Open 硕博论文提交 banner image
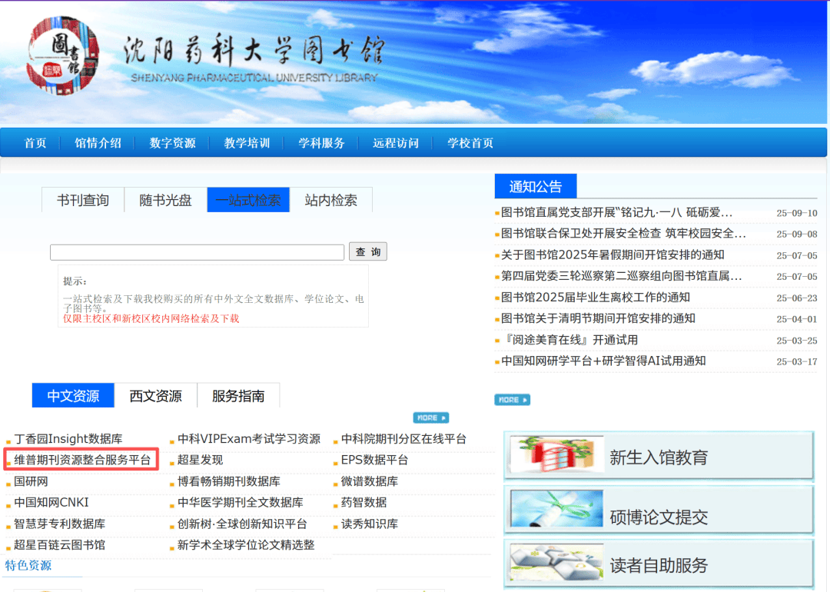 pos(659,511)
